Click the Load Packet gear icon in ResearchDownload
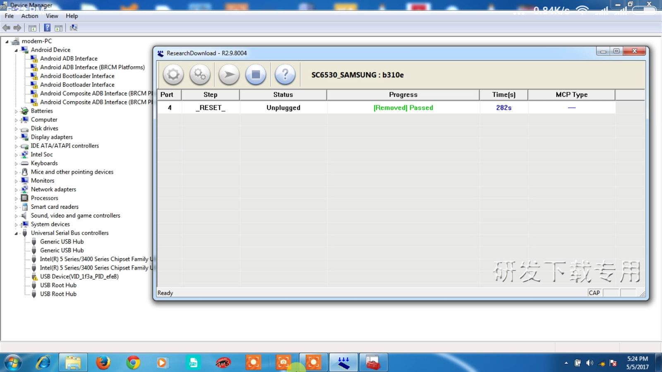This screenshot has height=372, width=662. 173,75
